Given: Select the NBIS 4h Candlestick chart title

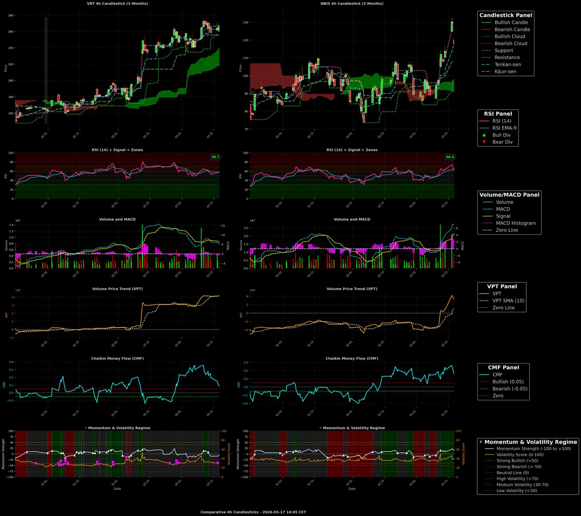Looking at the screenshot, I should click(352, 3).
